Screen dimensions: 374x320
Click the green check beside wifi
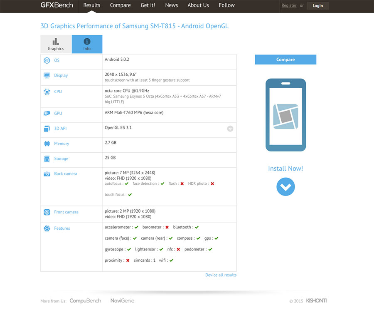(x=171, y=260)
